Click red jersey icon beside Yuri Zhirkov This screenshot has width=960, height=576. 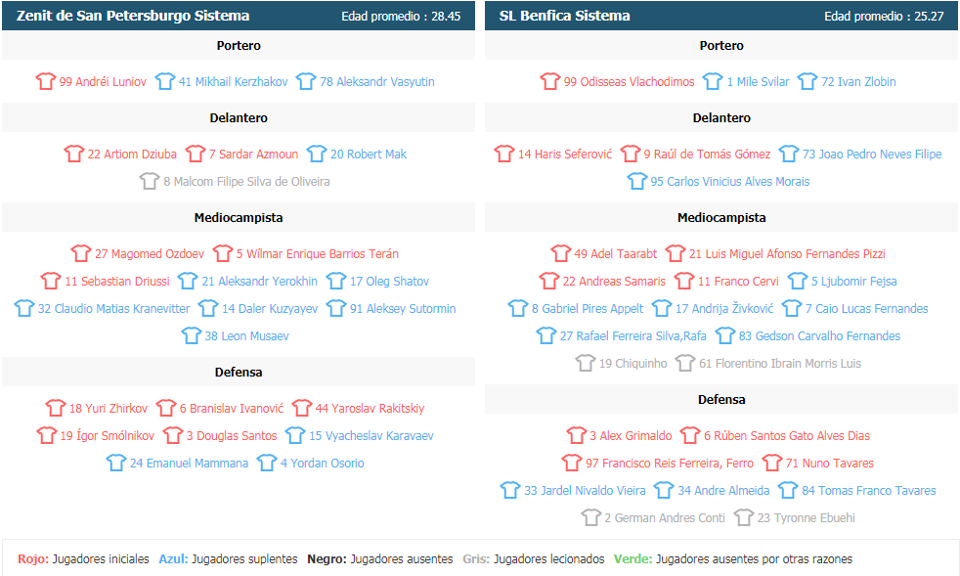click(55, 408)
